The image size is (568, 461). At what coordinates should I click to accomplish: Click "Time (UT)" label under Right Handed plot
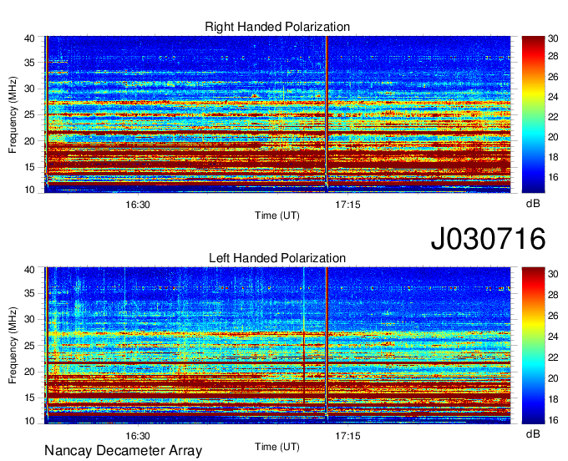point(277,215)
